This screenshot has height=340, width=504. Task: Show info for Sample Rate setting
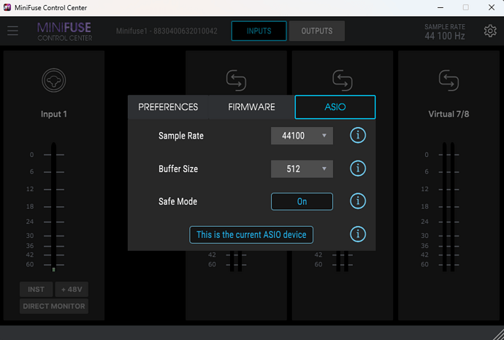358,135
